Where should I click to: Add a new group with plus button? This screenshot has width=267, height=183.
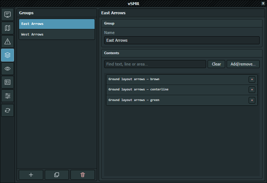click(x=31, y=175)
